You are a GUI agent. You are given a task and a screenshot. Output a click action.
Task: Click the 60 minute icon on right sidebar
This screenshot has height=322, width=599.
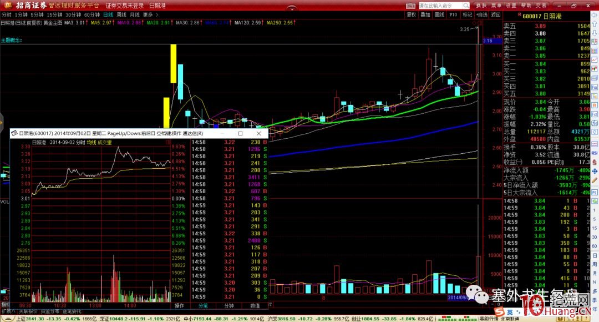click(x=595, y=246)
